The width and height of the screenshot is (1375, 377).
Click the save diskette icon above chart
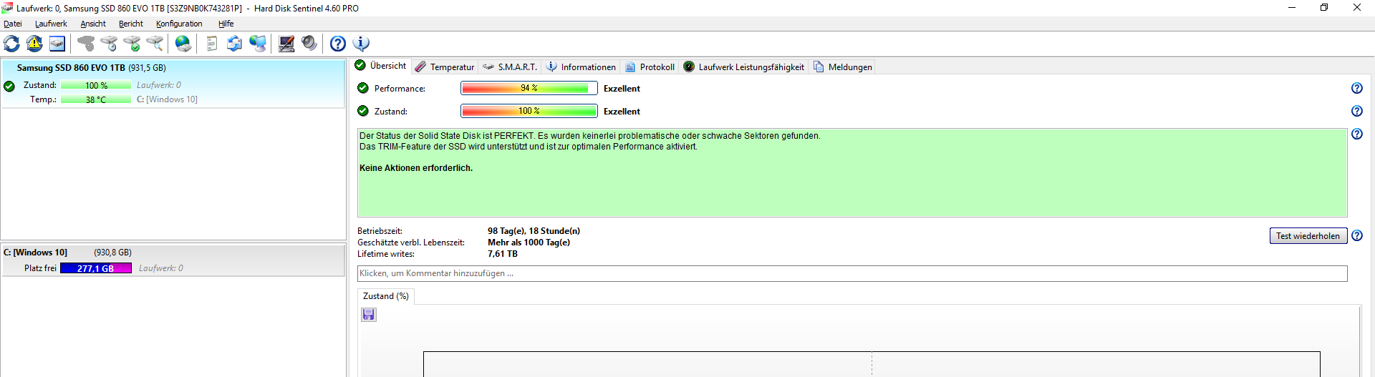pos(369,315)
